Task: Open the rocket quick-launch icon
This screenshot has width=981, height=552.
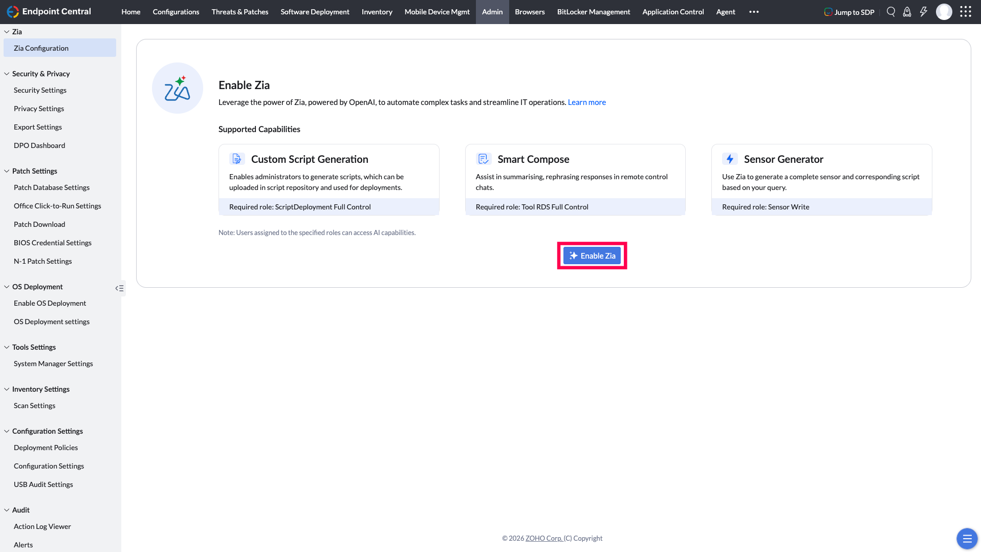Action: pyautogui.click(x=907, y=12)
